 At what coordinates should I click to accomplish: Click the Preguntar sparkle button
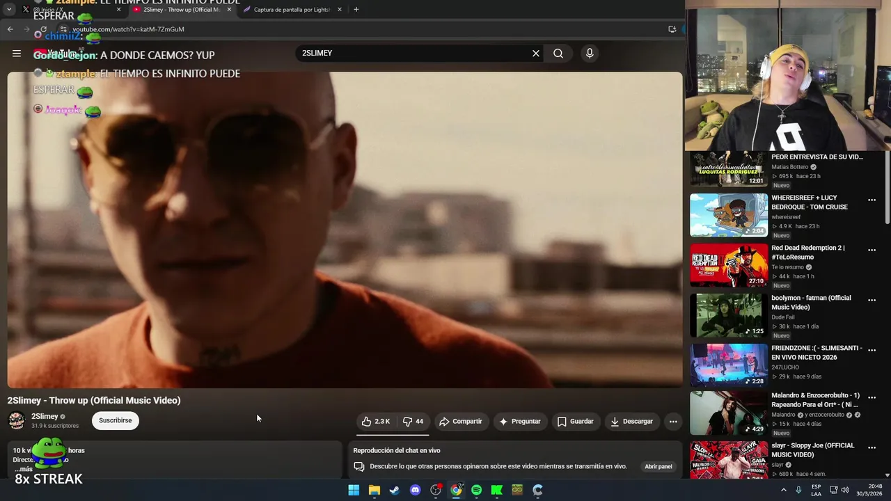[x=519, y=421]
